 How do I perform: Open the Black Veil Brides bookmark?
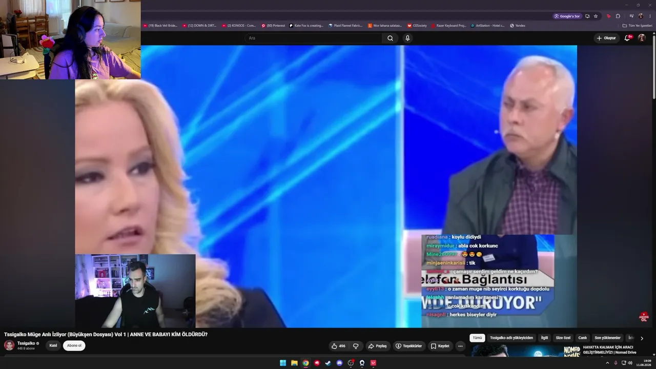tap(160, 26)
